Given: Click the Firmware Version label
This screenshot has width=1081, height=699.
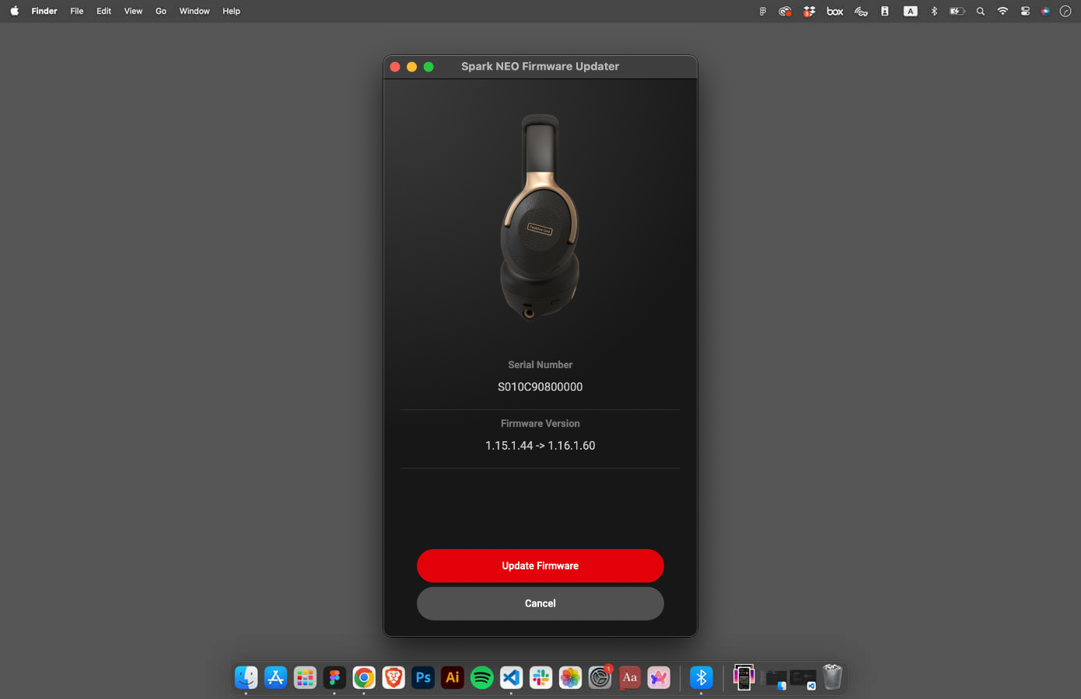Looking at the screenshot, I should (x=540, y=423).
